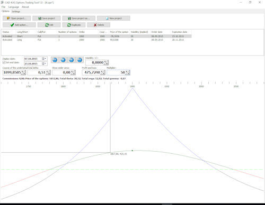Sort by the Strike column header
The width and height of the screenshot is (265, 205).
(x=88, y=32)
